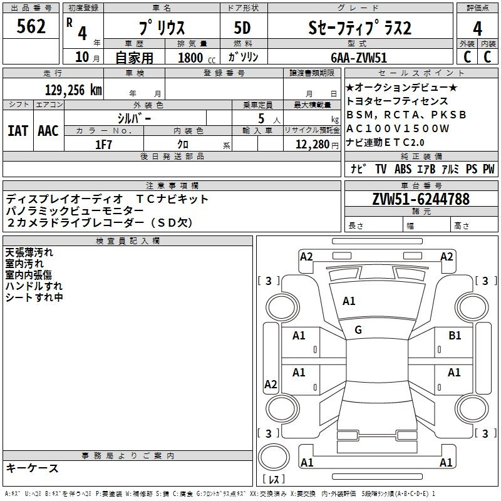Click the 129,256 km mileage value
The width and height of the screenshot is (501, 501).
click(73, 90)
